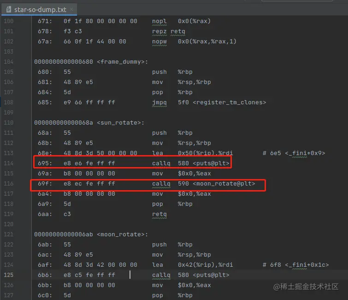Click the <sun_rotate> function label

coord(121,123)
